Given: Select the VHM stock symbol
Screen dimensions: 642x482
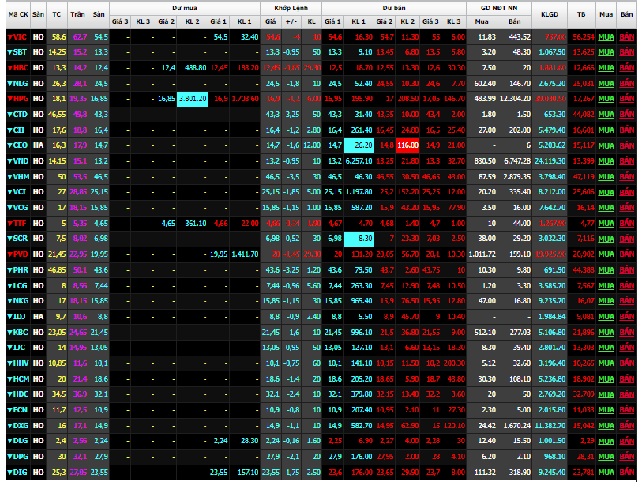Looking at the screenshot, I should click(x=21, y=177).
